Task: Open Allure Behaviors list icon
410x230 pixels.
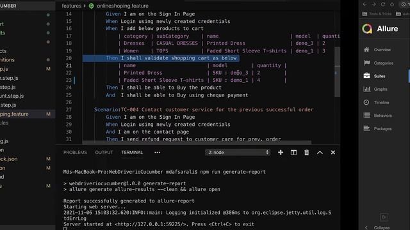Action: [x=366, y=115]
